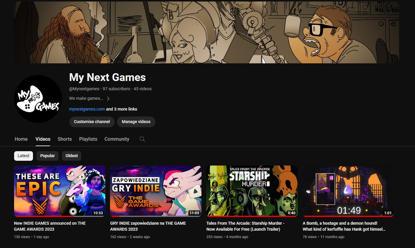415x248 pixels.
Task: Click the channel banner artwork
Action: [206, 32]
